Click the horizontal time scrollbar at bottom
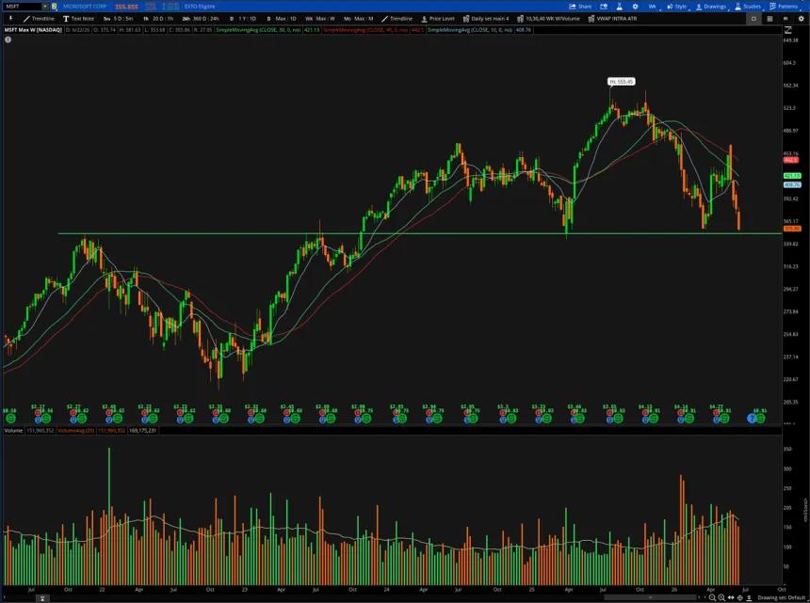 [650, 597]
